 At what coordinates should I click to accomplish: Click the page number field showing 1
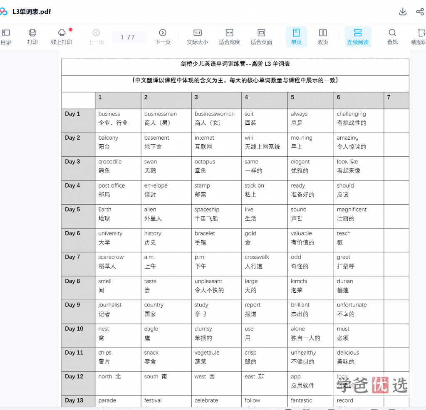click(x=129, y=37)
